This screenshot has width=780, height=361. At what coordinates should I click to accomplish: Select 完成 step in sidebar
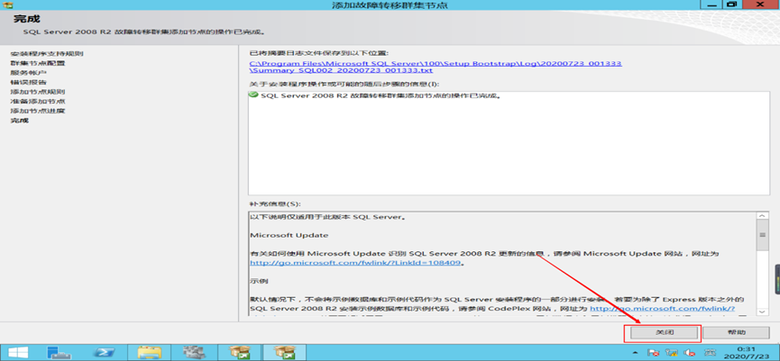20,121
